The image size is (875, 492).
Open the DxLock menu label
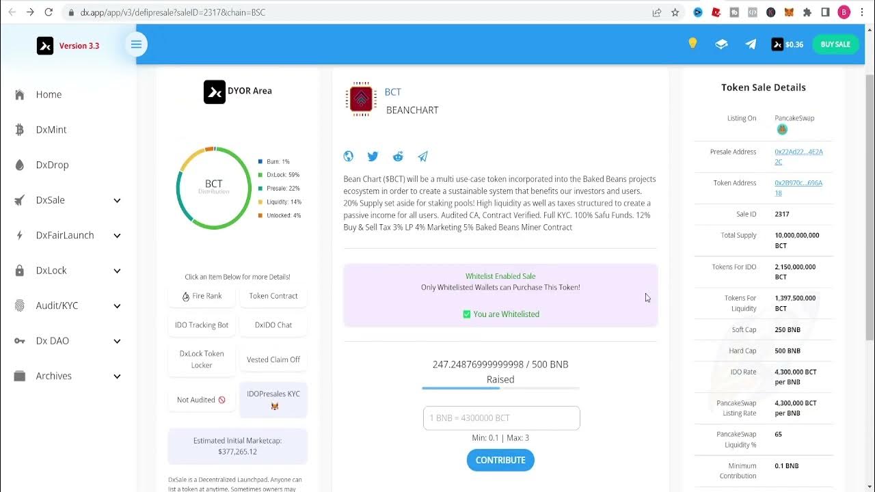point(51,271)
